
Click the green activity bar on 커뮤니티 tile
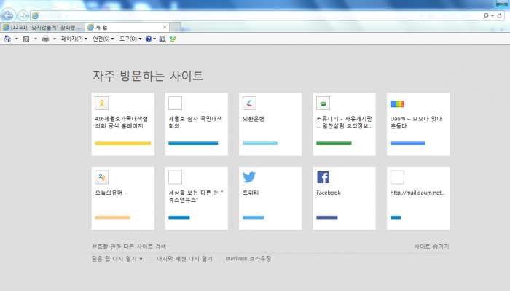(334, 143)
